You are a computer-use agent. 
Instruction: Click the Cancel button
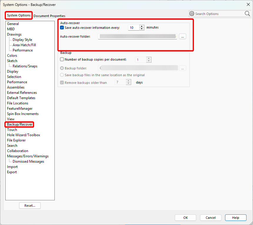click(x=211, y=218)
